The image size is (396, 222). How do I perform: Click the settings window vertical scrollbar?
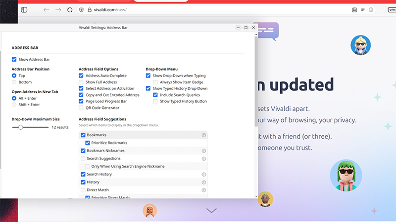[255, 99]
